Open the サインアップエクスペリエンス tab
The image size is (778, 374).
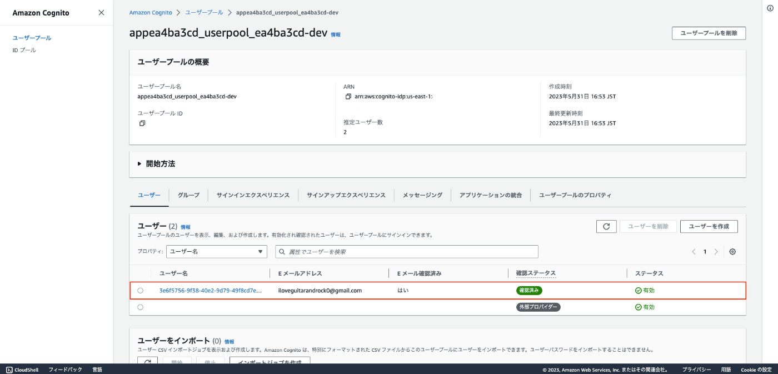coord(346,195)
